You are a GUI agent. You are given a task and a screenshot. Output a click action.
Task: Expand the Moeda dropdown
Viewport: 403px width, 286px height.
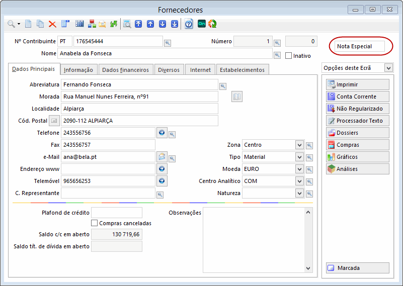[299, 169]
